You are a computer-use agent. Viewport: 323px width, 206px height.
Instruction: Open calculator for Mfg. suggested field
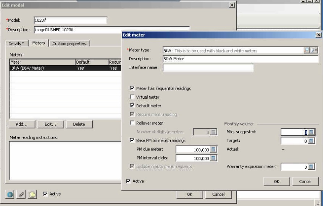point(311,132)
